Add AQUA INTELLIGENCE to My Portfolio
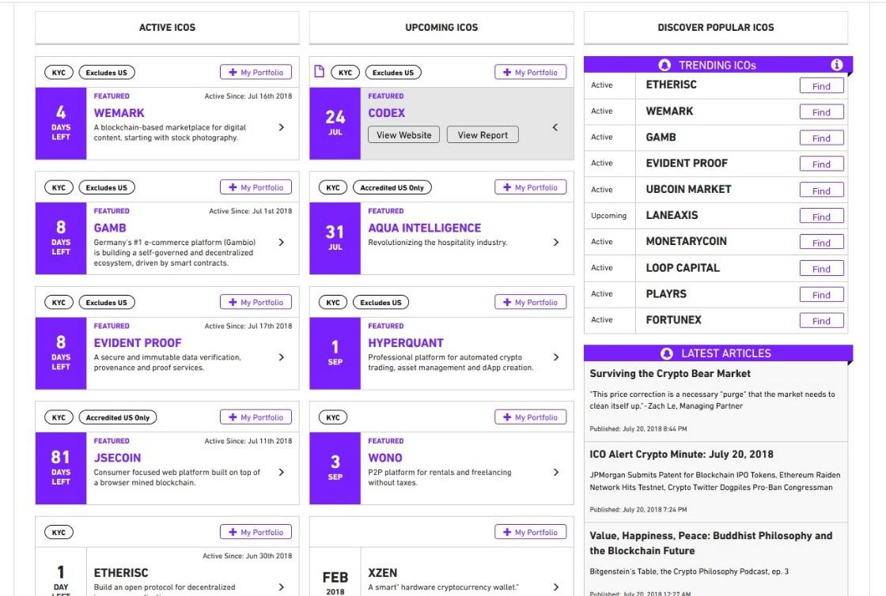This screenshot has height=596, width=886. click(531, 187)
